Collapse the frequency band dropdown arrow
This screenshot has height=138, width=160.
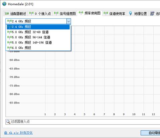click(x=69, y=21)
